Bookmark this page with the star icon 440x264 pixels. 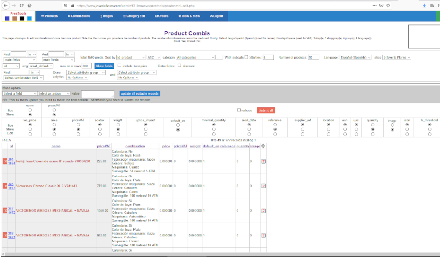pyautogui.click(x=389, y=5)
